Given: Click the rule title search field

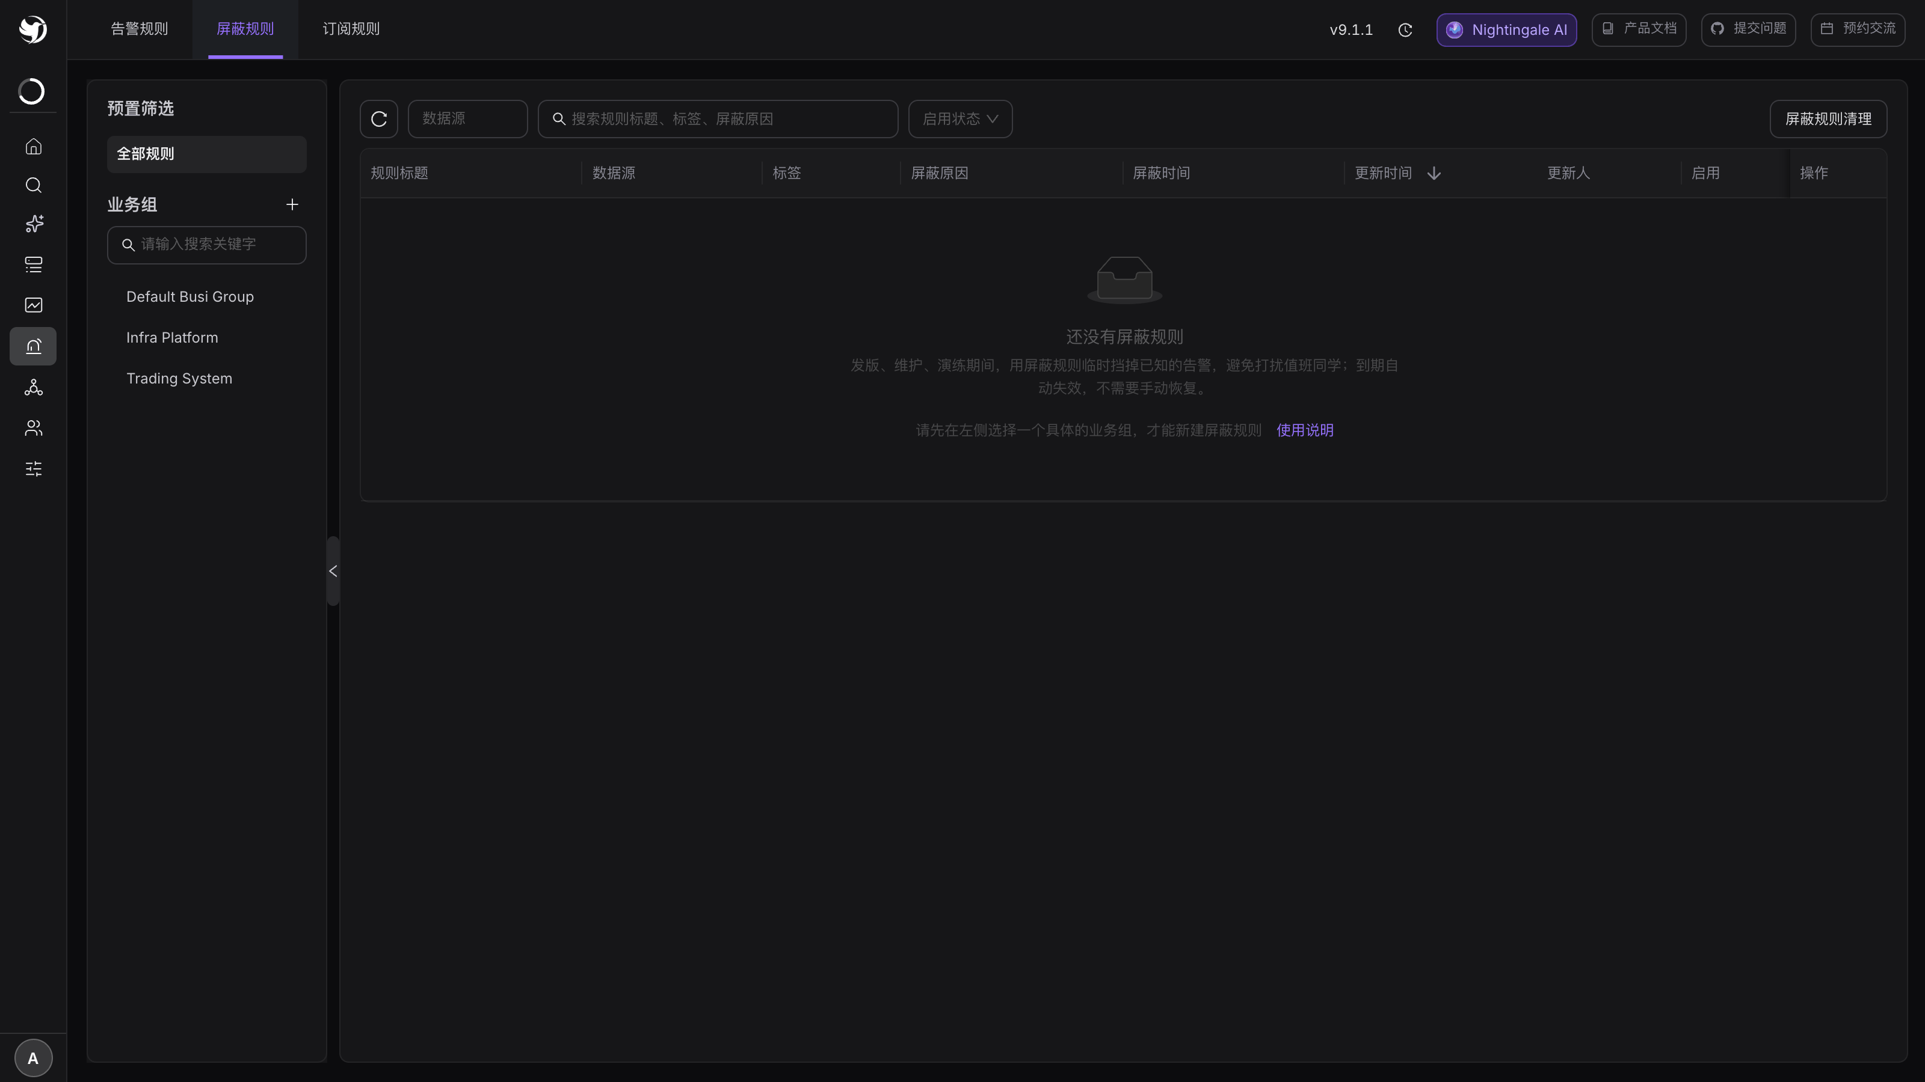Looking at the screenshot, I should [718, 119].
